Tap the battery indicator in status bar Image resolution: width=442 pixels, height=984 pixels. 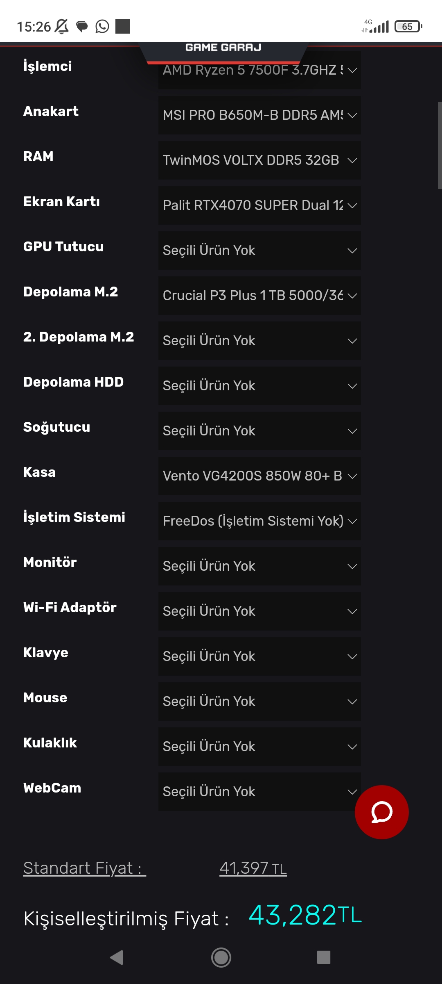(408, 27)
